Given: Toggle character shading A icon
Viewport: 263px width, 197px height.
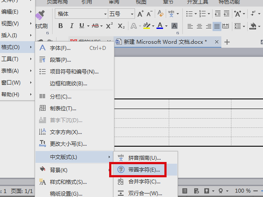Looking at the screenshot, I should coord(174,26).
